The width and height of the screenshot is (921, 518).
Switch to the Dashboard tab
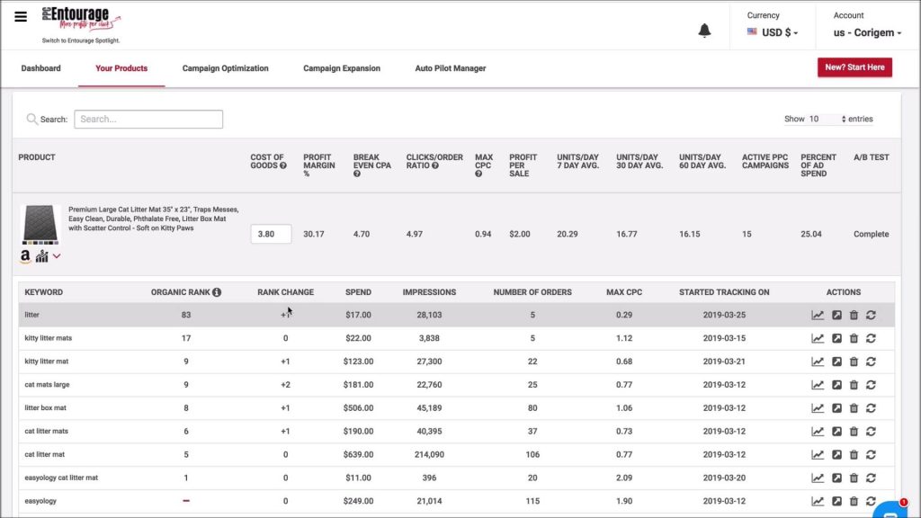[40, 67]
